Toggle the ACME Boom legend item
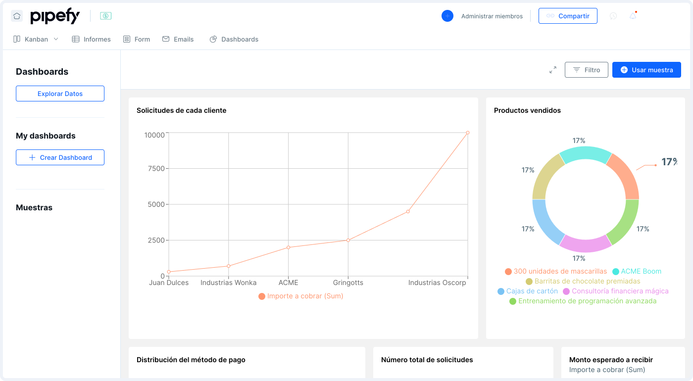Image resolution: width=693 pixels, height=381 pixels. pyautogui.click(x=637, y=271)
